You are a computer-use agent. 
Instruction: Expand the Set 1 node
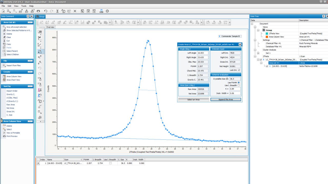(x=258, y=53)
